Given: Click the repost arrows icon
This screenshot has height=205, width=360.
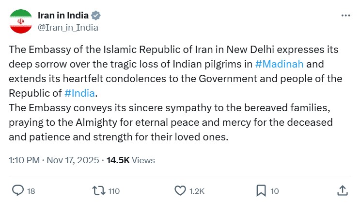Looking at the screenshot, I should [x=98, y=190].
